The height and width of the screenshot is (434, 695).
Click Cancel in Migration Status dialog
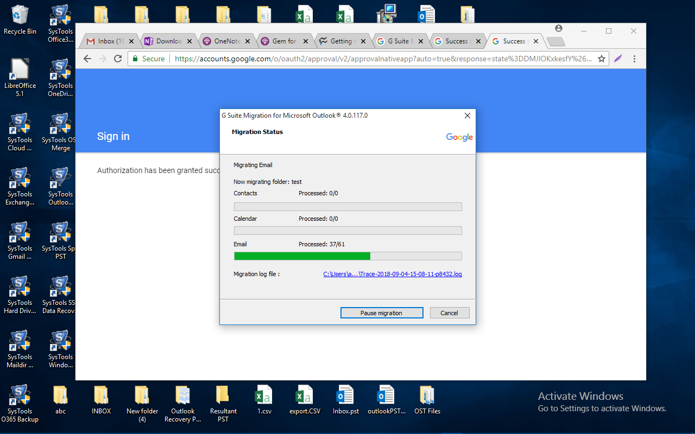click(450, 313)
